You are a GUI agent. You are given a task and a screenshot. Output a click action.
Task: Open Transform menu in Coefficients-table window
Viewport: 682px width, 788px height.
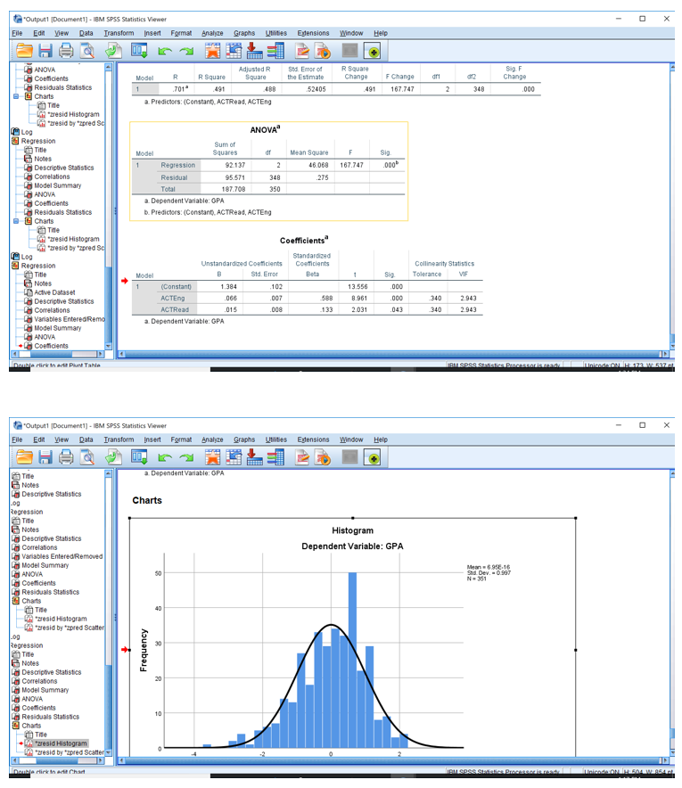(x=119, y=33)
